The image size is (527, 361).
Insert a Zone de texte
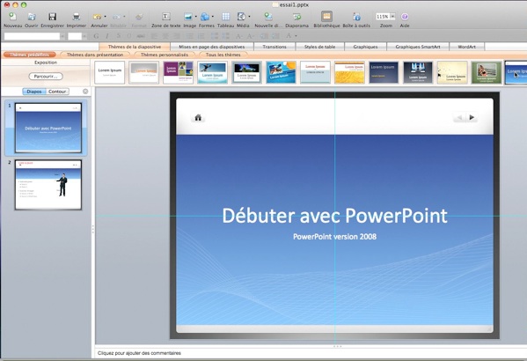point(166,17)
